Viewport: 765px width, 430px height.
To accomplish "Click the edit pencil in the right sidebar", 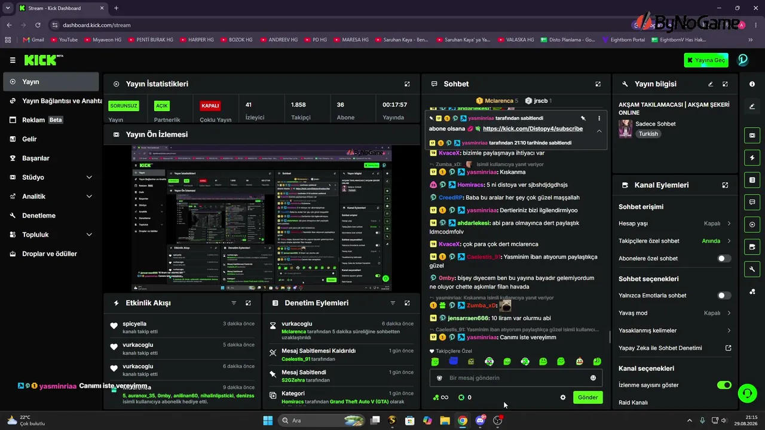I will pyautogui.click(x=752, y=106).
